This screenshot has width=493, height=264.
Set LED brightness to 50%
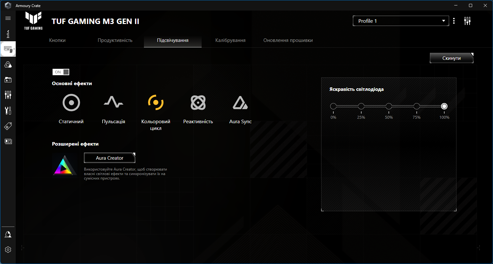389,106
